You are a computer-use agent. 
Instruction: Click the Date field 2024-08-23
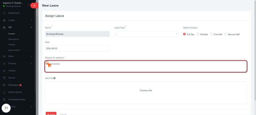pyautogui.click(x=77, y=48)
